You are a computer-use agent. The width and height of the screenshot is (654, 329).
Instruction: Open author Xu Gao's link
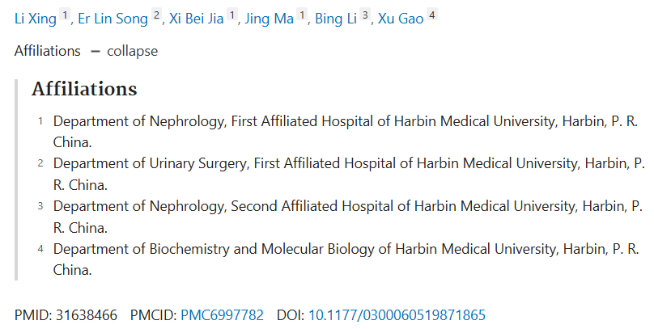401,19
